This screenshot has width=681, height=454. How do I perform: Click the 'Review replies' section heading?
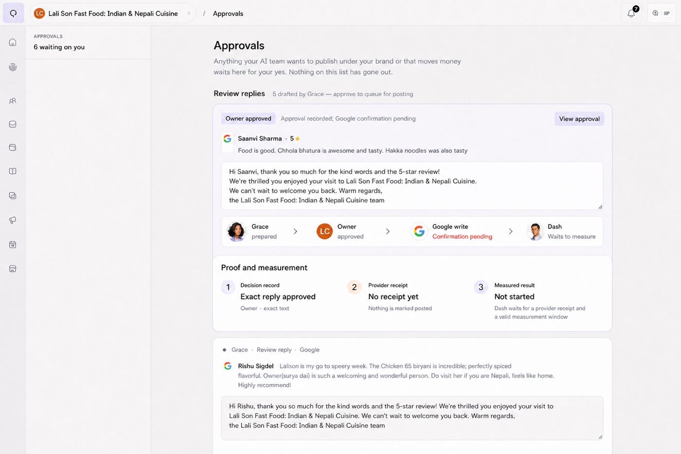(239, 93)
